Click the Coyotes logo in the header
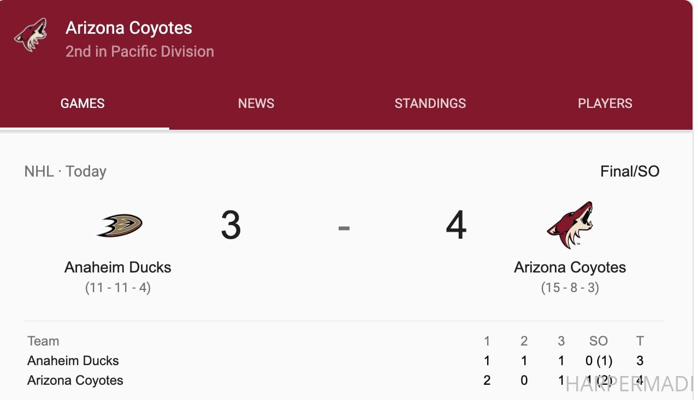Image resolution: width=698 pixels, height=400 pixels. click(31, 35)
